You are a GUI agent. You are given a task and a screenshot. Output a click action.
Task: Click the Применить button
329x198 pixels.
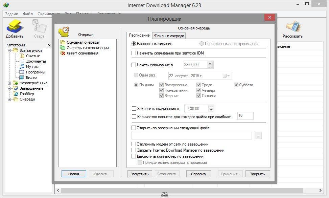(230, 174)
